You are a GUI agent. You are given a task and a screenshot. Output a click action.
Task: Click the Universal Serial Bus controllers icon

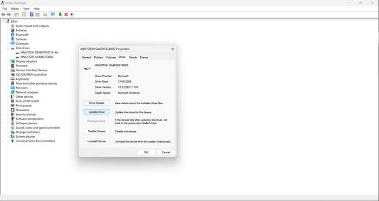coord(12,141)
